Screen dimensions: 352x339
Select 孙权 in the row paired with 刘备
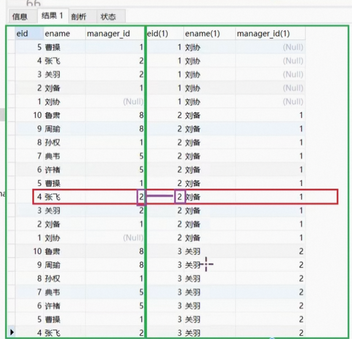tap(52, 143)
